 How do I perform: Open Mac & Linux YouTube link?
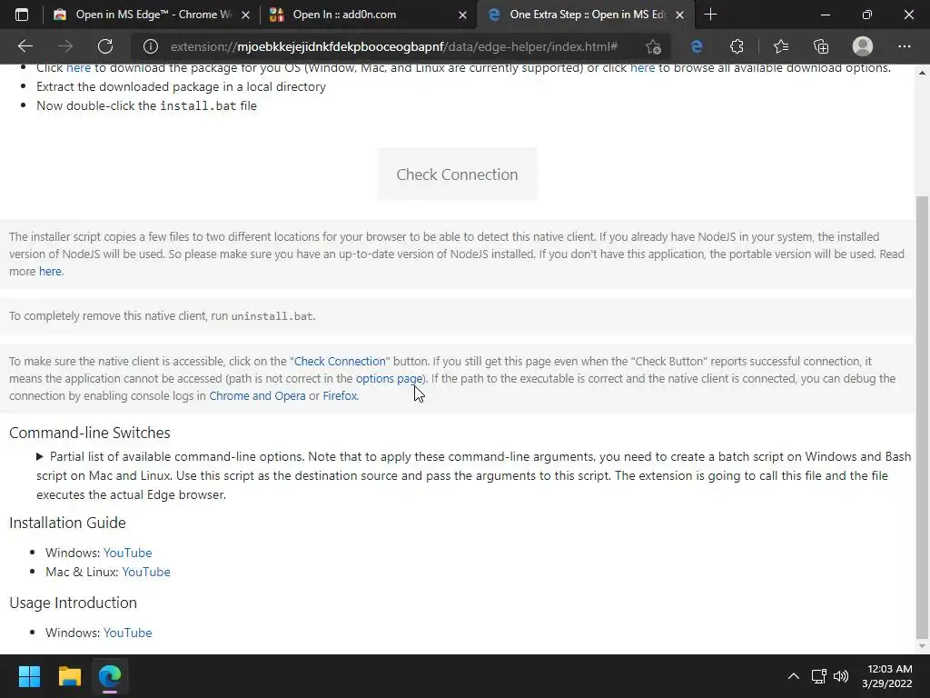point(146,572)
